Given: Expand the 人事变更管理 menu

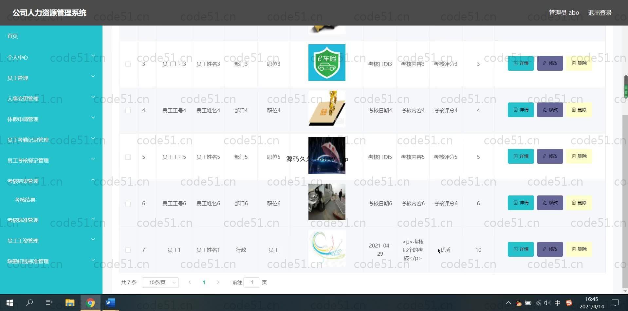Looking at the screenshot, I should click(x=51, y=99).
